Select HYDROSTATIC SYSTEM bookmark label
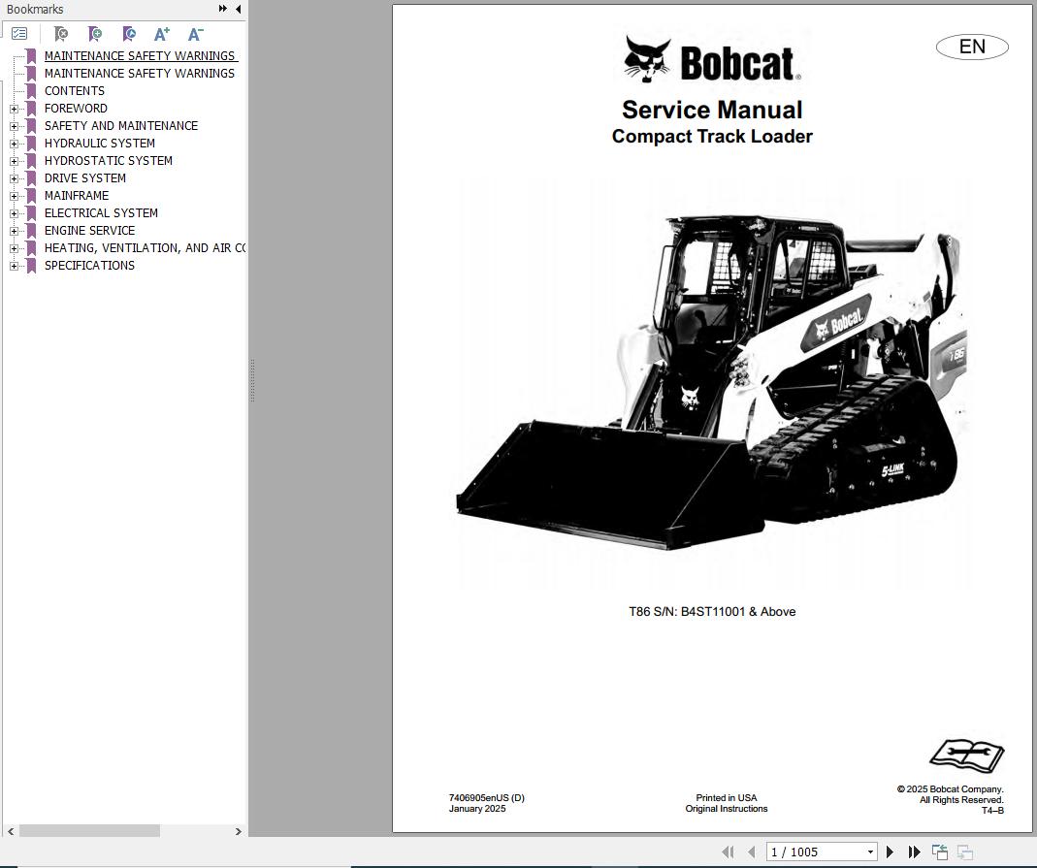 coord(109,161)
